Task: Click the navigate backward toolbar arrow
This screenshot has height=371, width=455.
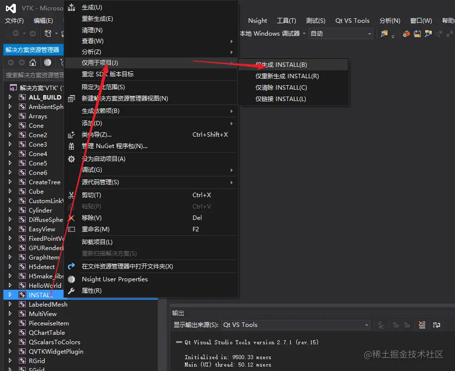Action: click(x=16, y=34)
